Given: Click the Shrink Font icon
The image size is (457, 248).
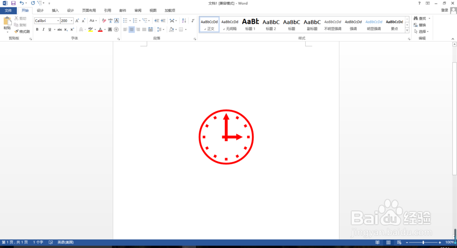Looking at the screenshot, I should (83, 21).
